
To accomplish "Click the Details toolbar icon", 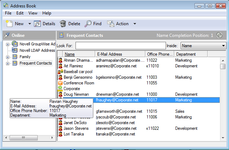I will click(x=37, y=24).
